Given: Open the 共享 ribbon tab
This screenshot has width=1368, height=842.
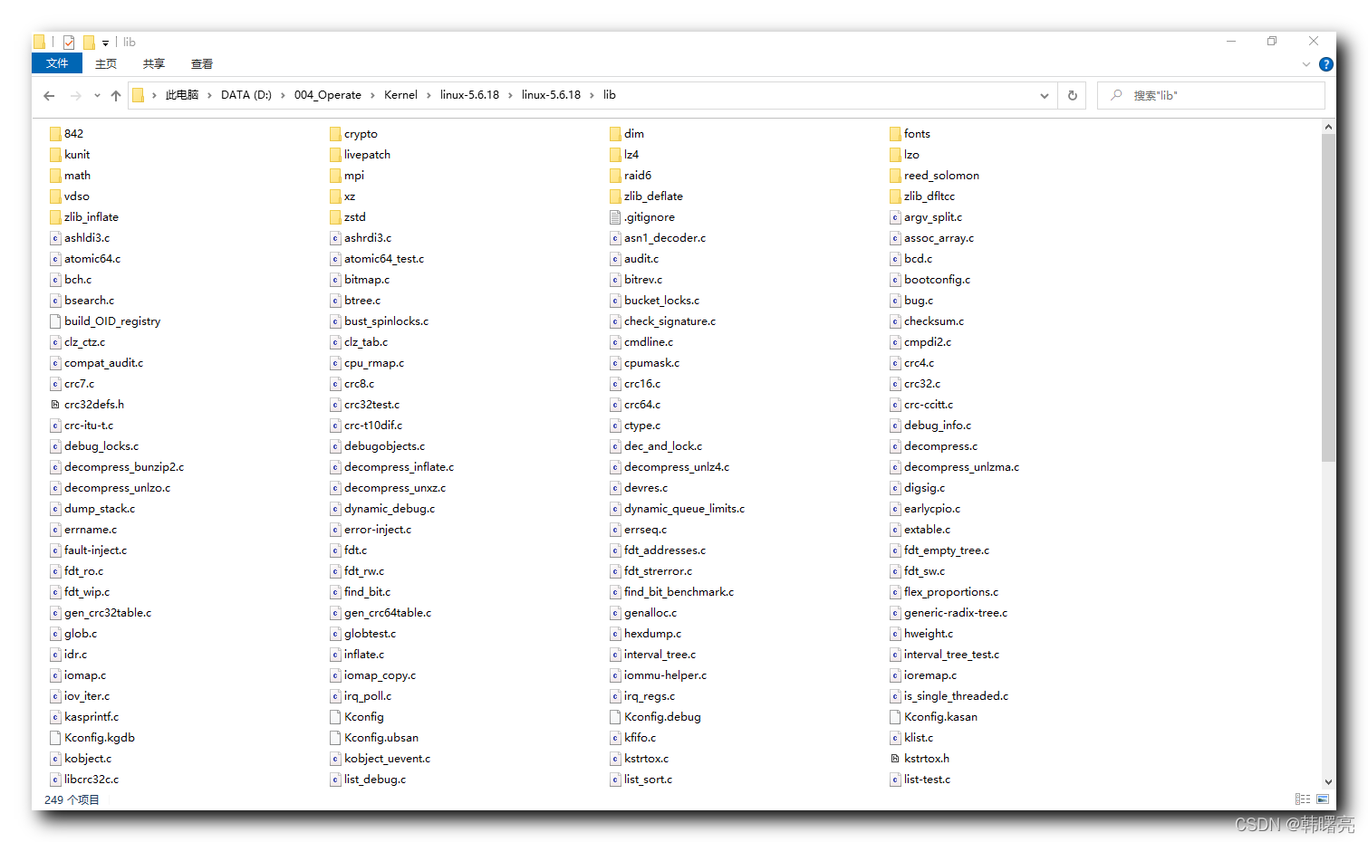Looking at the screenshot, I should 154,63.
